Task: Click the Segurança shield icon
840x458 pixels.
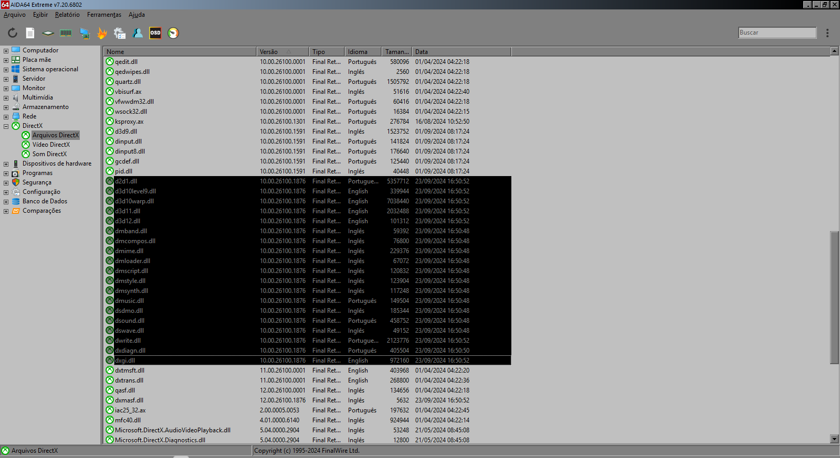Action: coord(16,182)
